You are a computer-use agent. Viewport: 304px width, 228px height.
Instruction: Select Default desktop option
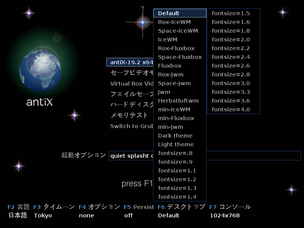pyautogui.click(x=180, y=13)
